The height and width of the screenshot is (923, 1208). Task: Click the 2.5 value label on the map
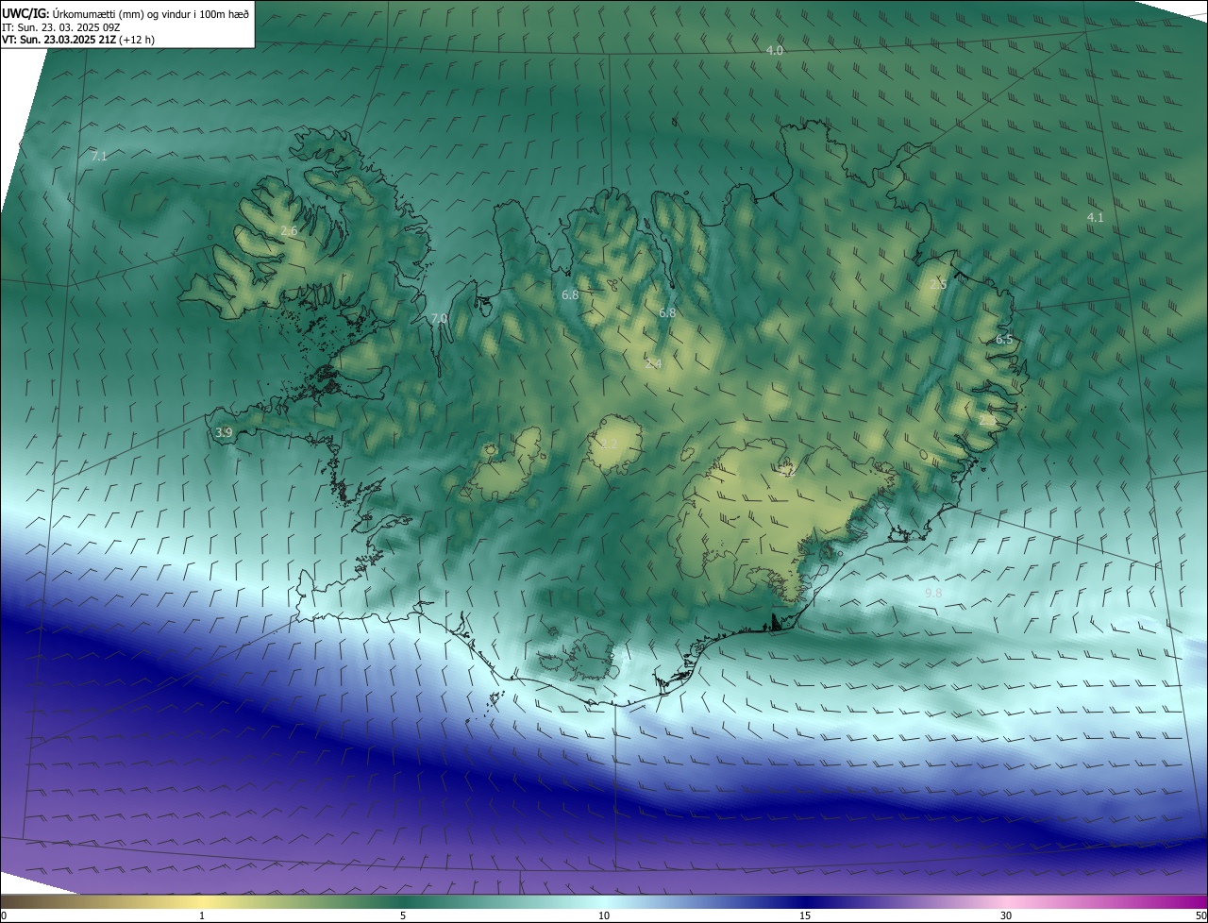[x=938, y=285]
